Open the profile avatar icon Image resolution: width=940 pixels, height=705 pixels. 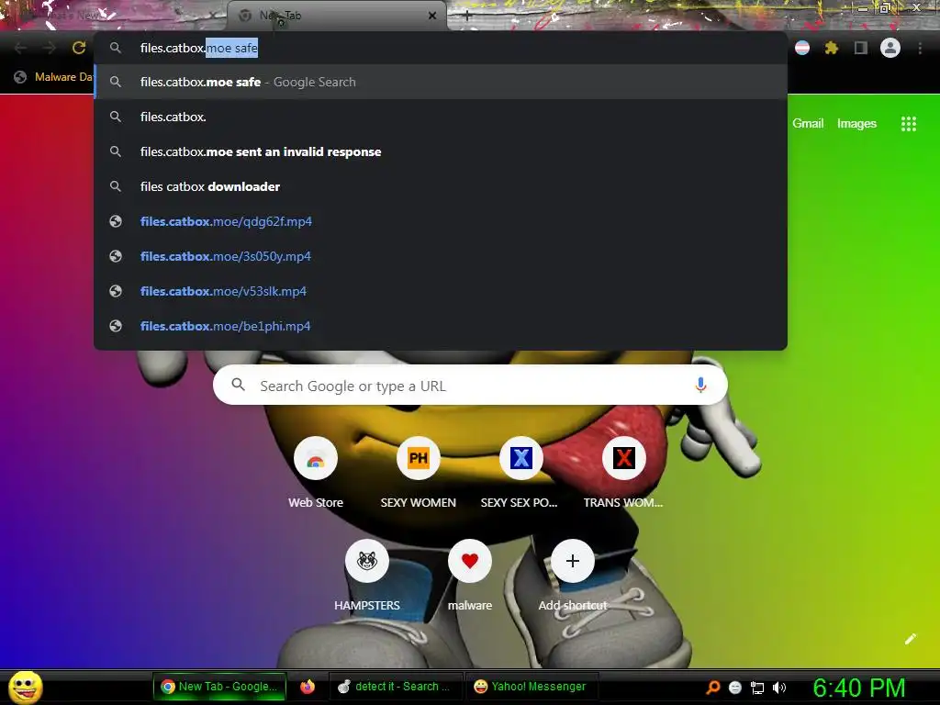coord(890,48)
